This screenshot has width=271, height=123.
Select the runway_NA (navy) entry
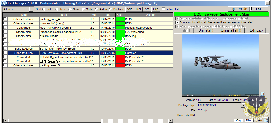(65, 23)
